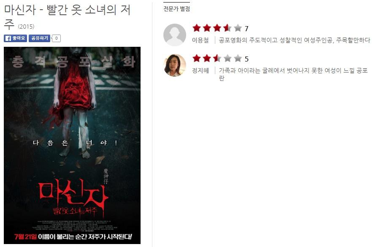Open reviewer 정지혜's name link

point(201,71)
